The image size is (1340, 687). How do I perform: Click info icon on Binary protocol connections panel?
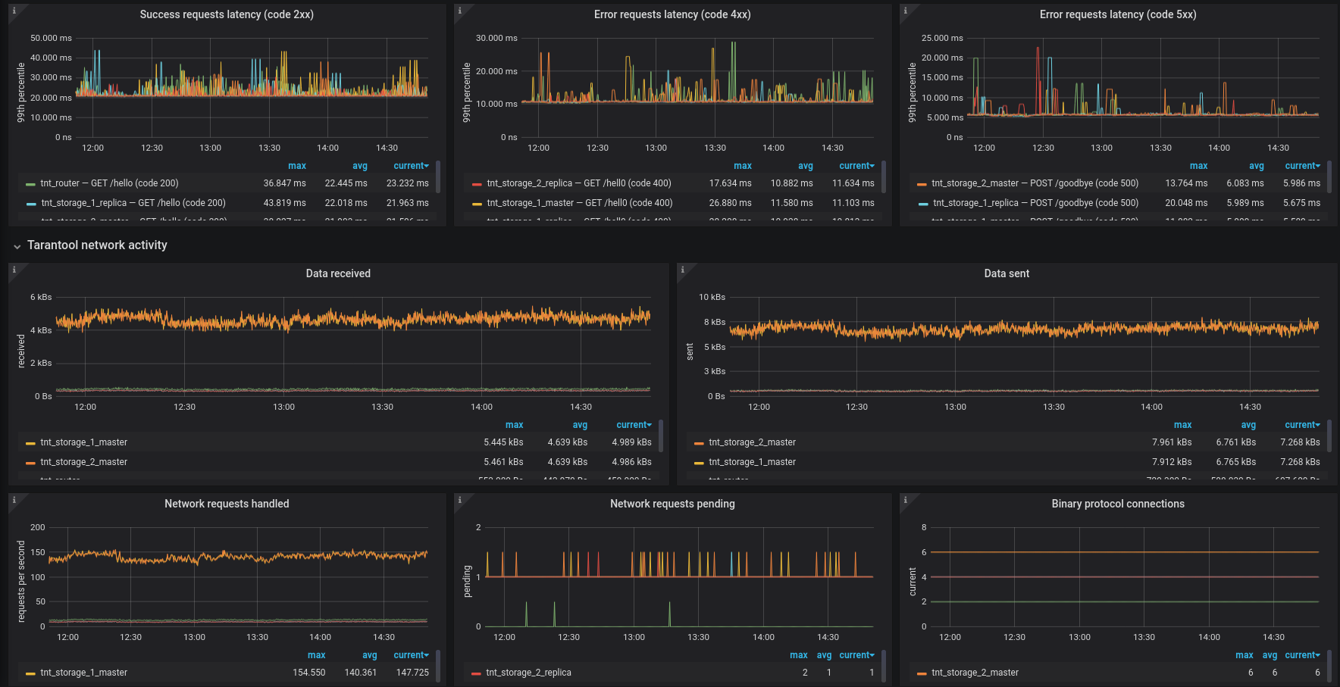coord(905,500)
